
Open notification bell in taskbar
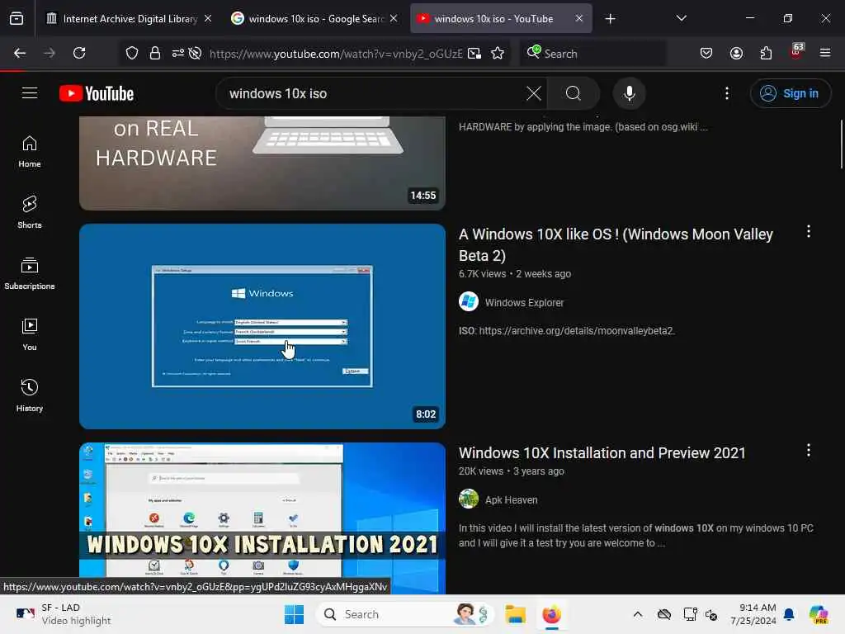(789, 614)
